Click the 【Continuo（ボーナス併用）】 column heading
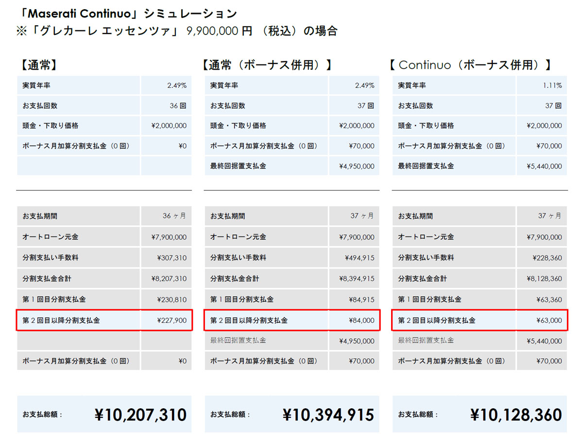This screenshot has height=434, width=583. [x=472, y=65]
